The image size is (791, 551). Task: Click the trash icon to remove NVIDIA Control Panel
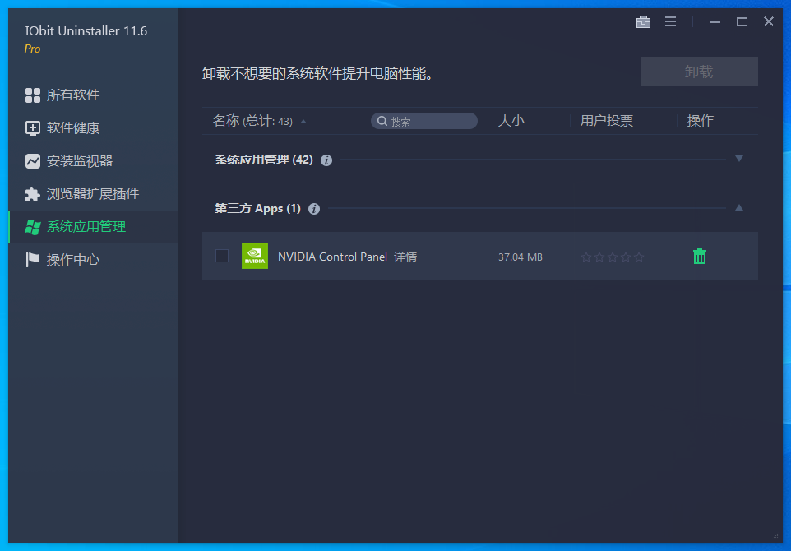click(699, 256)
